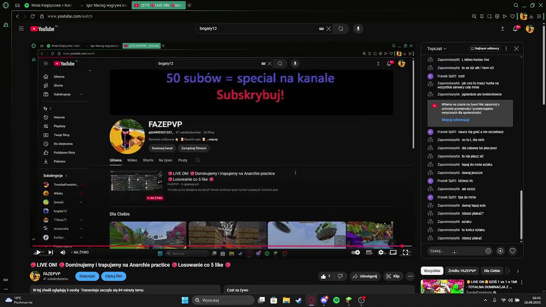Open the chat emoji picker

[x=488, y=251]
